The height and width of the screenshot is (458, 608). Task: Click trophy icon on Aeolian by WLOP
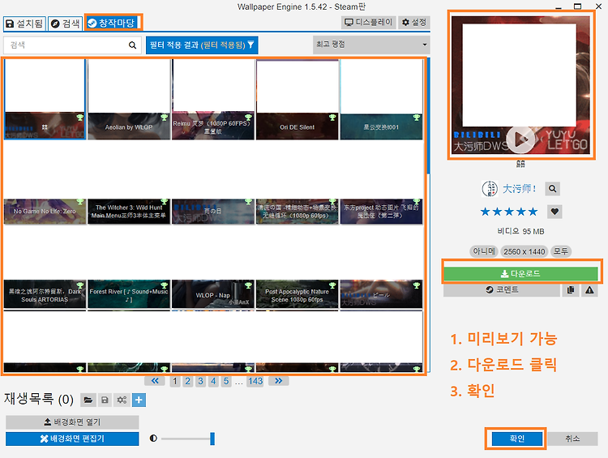pyautogui.click(x=164, y=118)
